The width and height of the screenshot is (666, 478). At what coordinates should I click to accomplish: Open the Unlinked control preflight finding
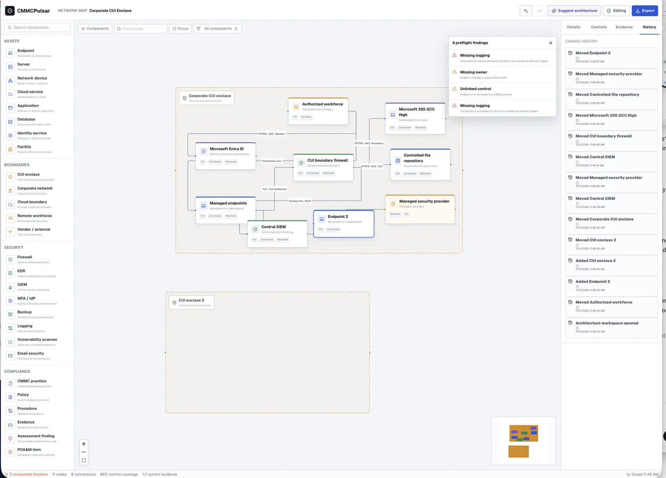coord(502,91)
